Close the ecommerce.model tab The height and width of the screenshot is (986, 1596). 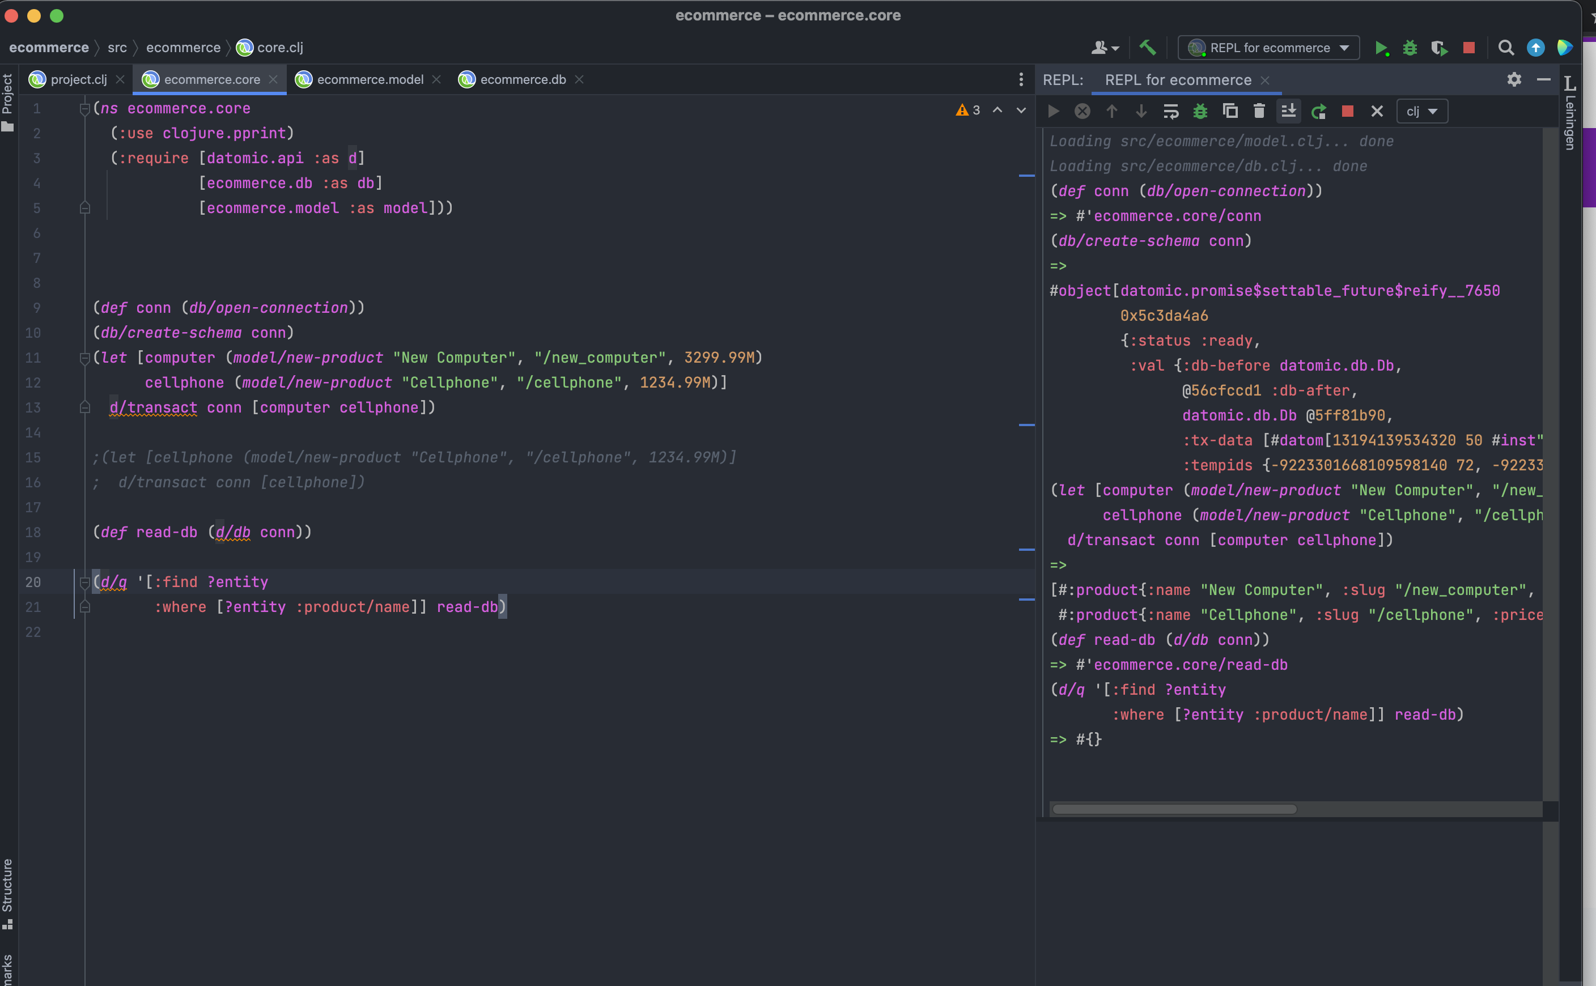coord(436,79)
